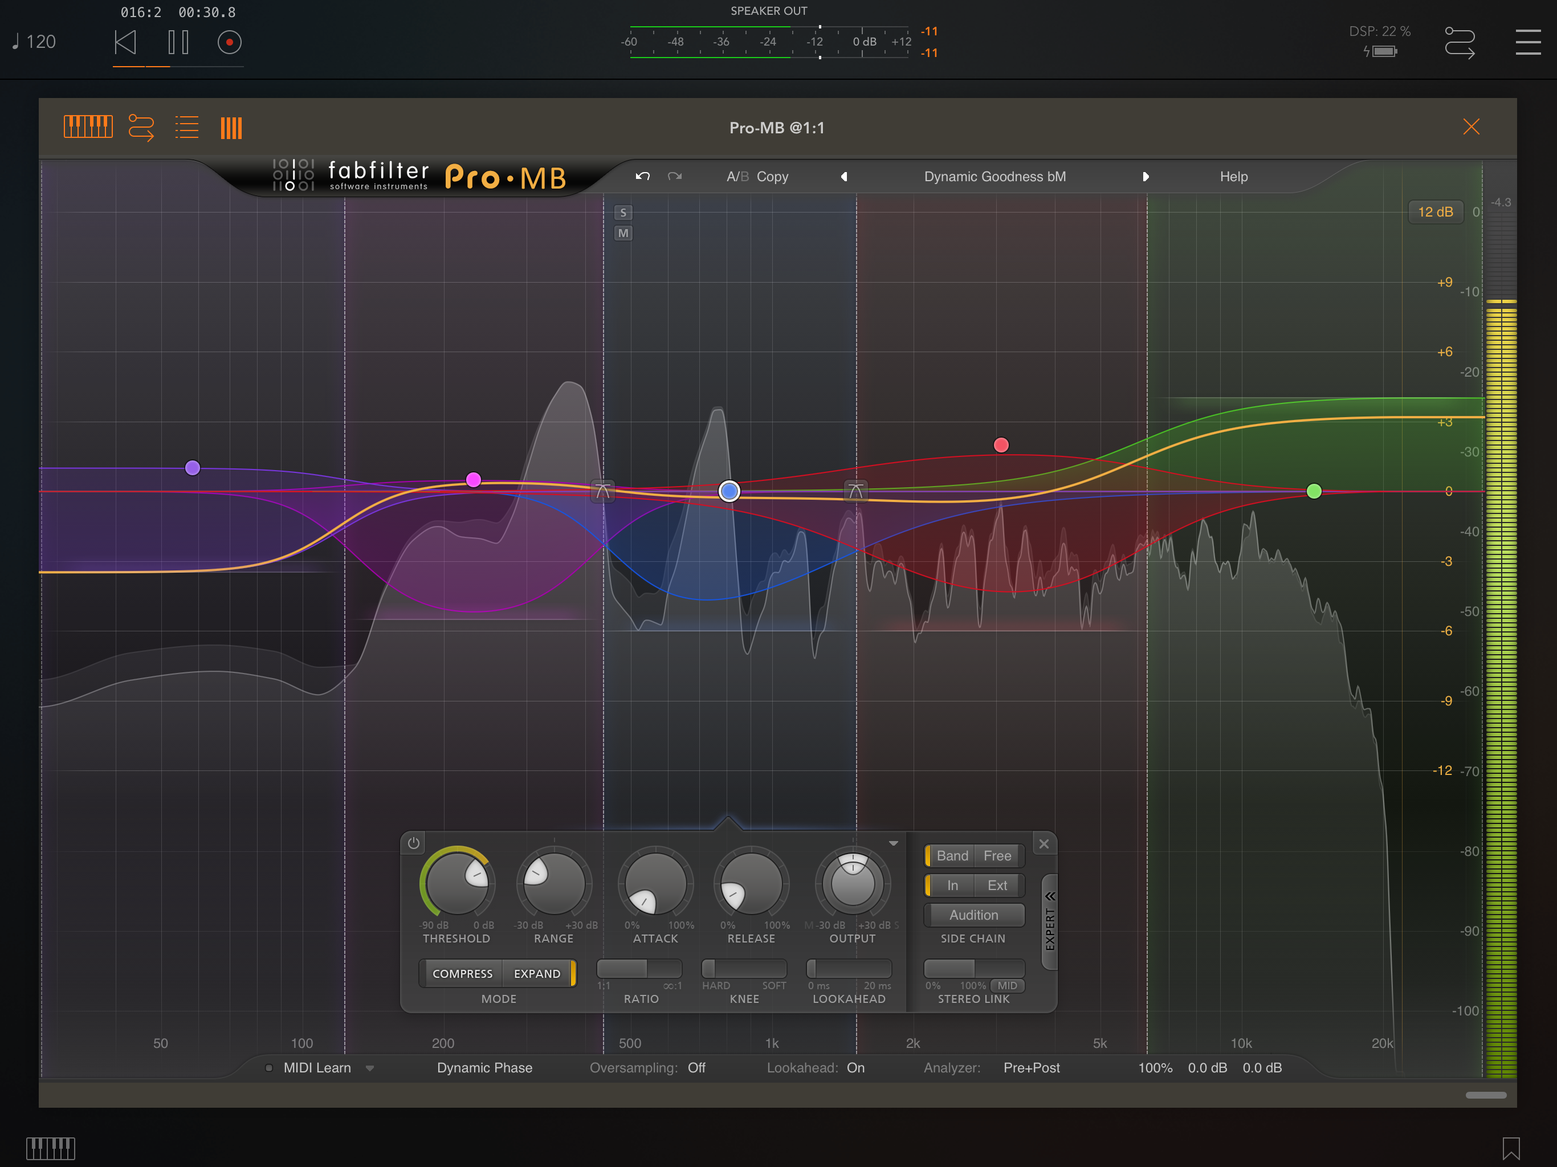This screenshot has height=1167, width=1557.
Task: Select EXPAND mode
Action: point(538,973)
